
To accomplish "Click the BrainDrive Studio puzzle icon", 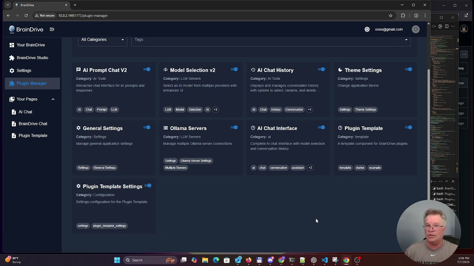I will click(12, 58).
